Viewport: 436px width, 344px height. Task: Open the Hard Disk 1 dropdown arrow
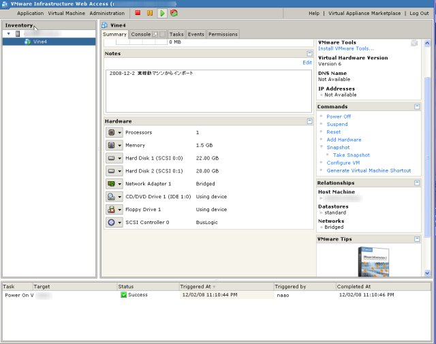120,158
